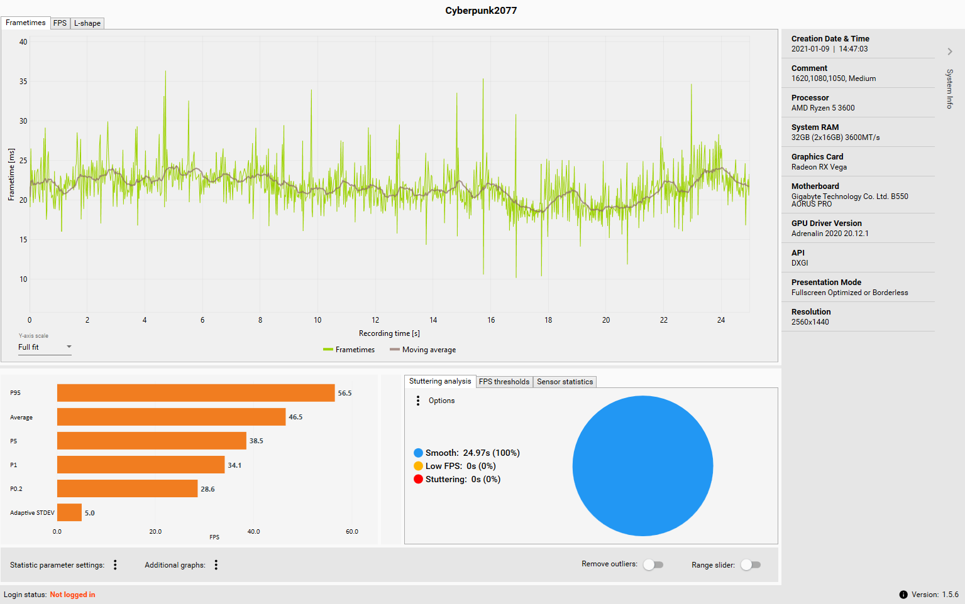
Task: Open the L-shape tab
Action: coord(87,23)
